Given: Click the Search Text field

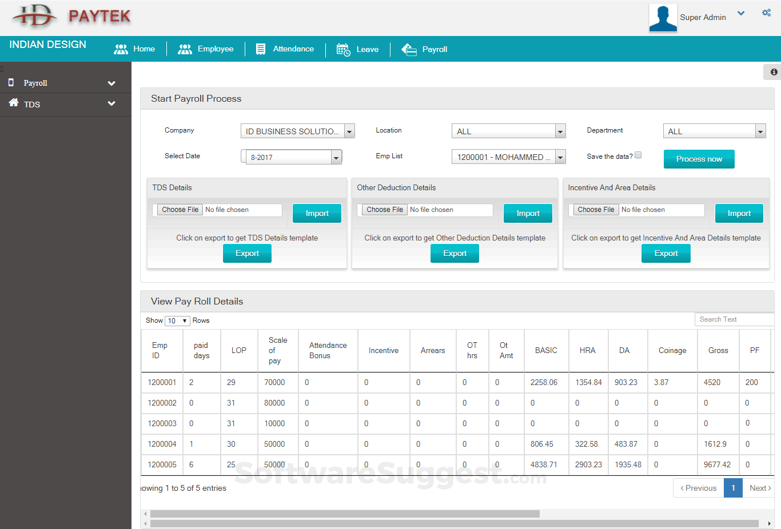Looking at the screenshot, I should pyautogui.click(x=734, y=319).
